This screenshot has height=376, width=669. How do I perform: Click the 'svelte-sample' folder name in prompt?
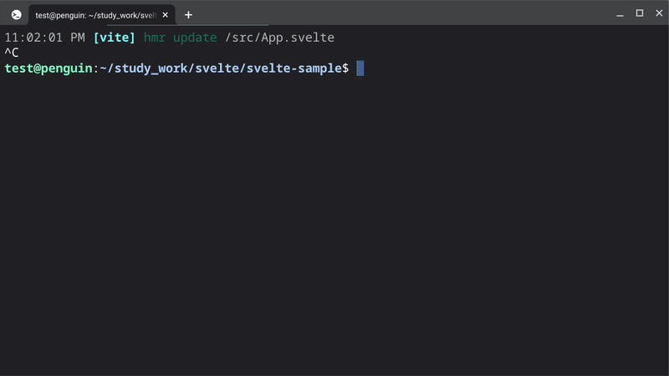pyautogui.click(x=294, y=69)
